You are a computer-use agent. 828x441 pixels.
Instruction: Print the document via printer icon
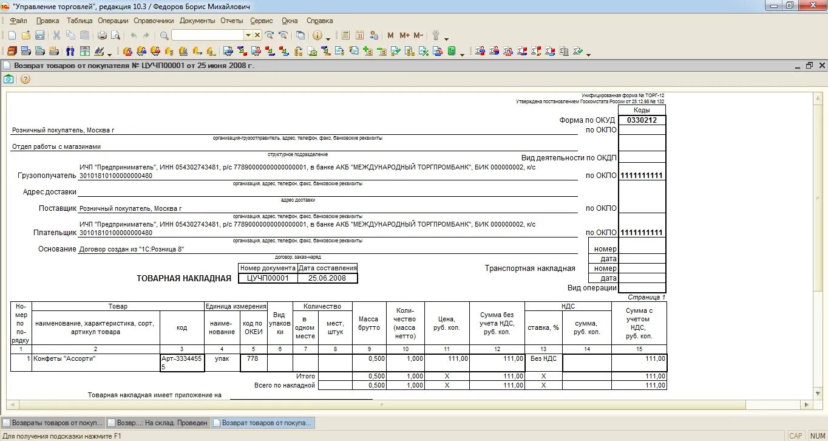point(102,36)
